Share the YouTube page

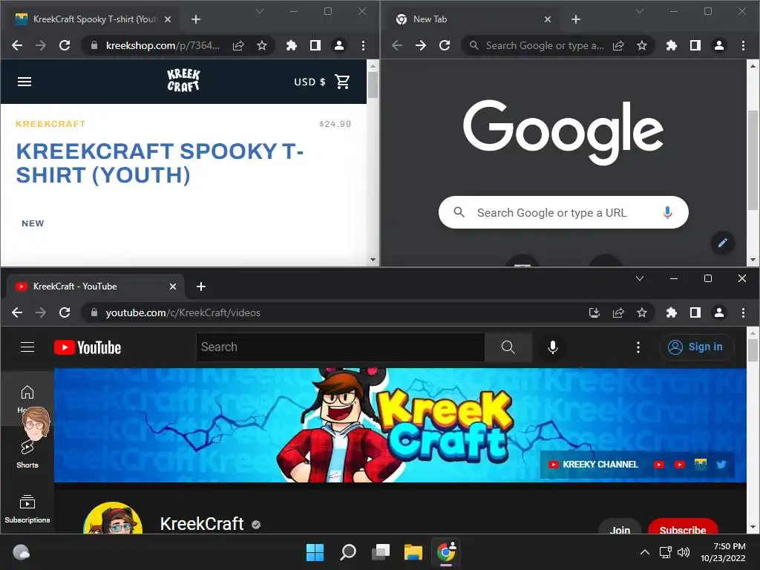pos(618,312)
